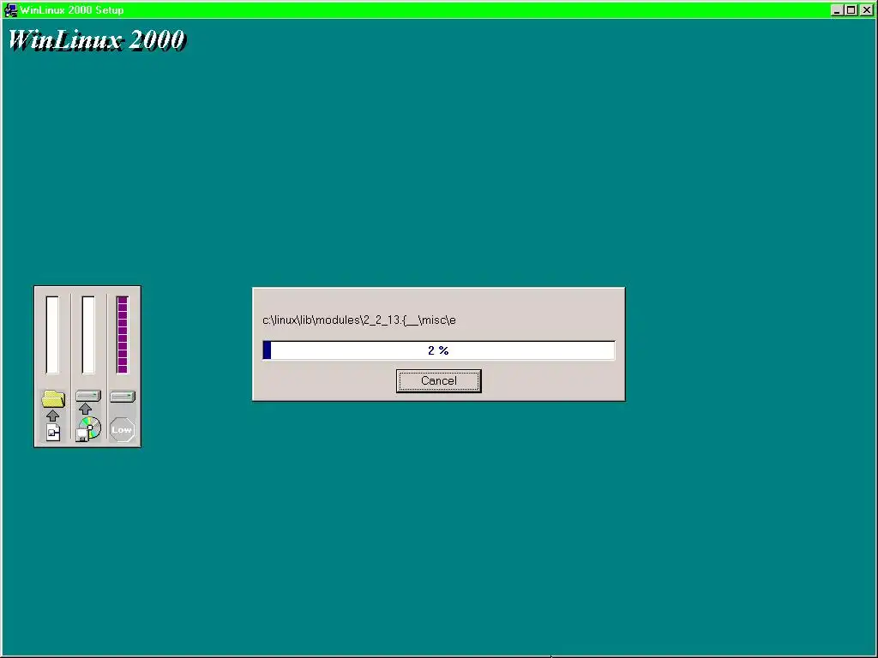Click the file path text c:\linux\lib\modules
This screenshot has width=878, height=658.
tap(359, 320)
